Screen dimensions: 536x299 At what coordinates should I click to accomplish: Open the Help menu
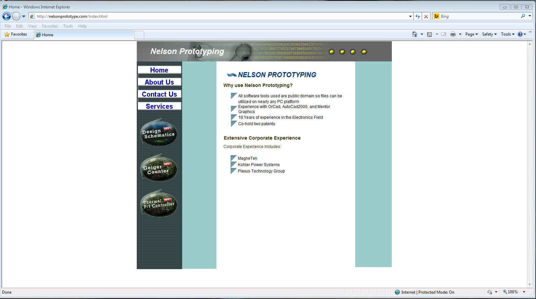point(82,26)
